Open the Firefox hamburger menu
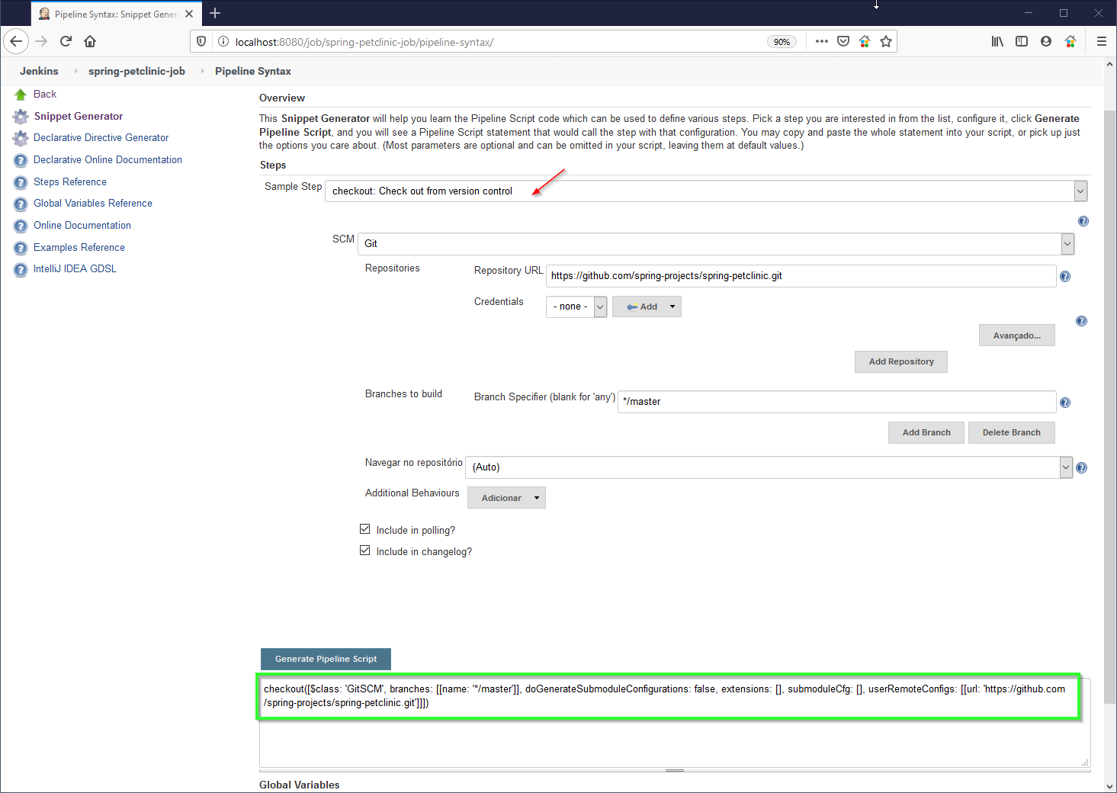The width and height of the screenshot is (1117, 793). pos(1101,41)
